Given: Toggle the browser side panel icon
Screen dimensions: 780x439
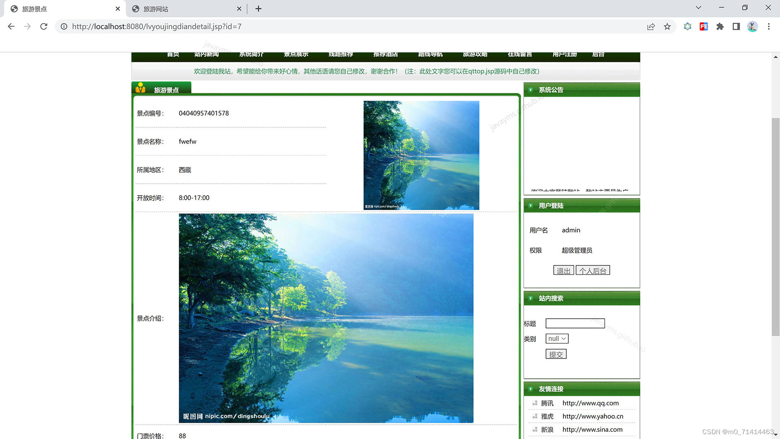Looking at the screenshot, I should click(x=736, y=26).
